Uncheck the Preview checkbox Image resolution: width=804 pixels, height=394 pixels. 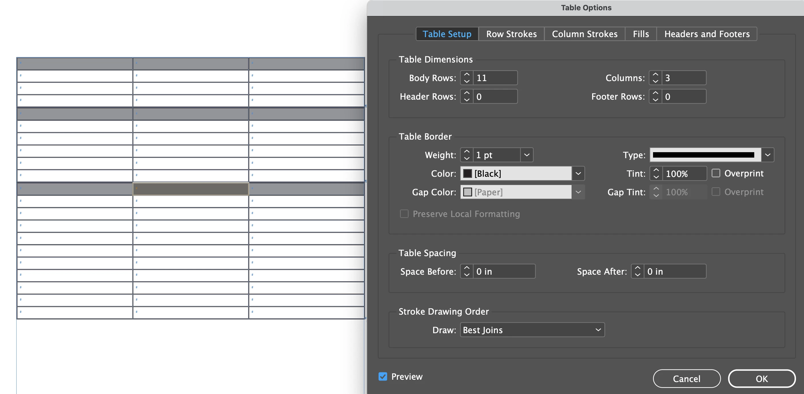coord(383,377)
